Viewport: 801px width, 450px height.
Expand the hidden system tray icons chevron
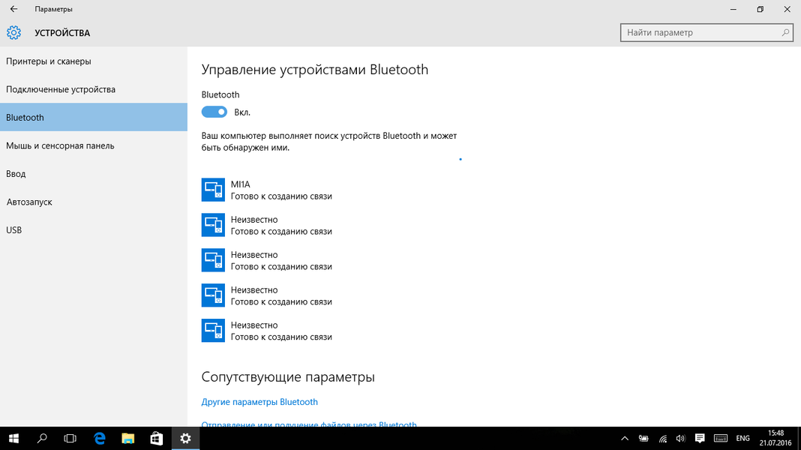click(x=625, y=438)
